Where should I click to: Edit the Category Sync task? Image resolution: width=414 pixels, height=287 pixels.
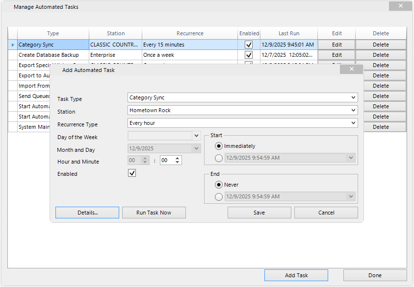click(336, 45)
